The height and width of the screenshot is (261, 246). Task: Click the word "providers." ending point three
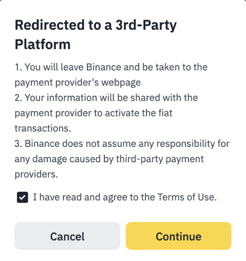(36, 174)
